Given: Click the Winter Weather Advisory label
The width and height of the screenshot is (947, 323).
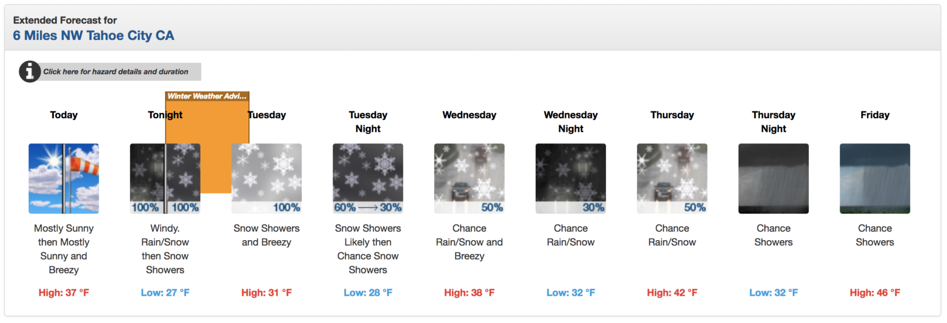Looking at the screenshot, I should [x=207, y=96].
